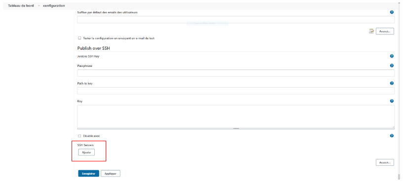Click the breadcrumb arrow after Tableau de bord

pyautogui.click(x=39, y=5)
